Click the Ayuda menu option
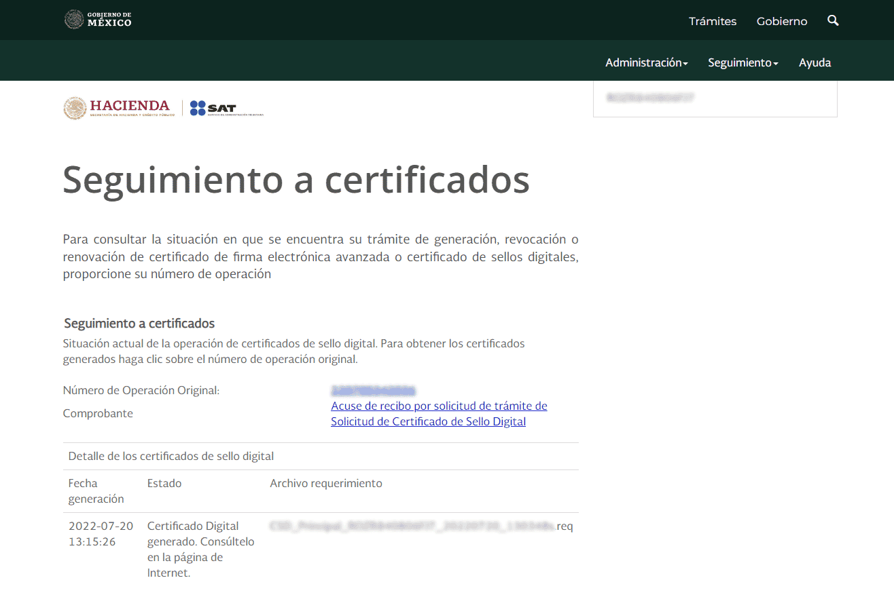The height and width of the screenshot is (595, 894). (x=815, y=62)
